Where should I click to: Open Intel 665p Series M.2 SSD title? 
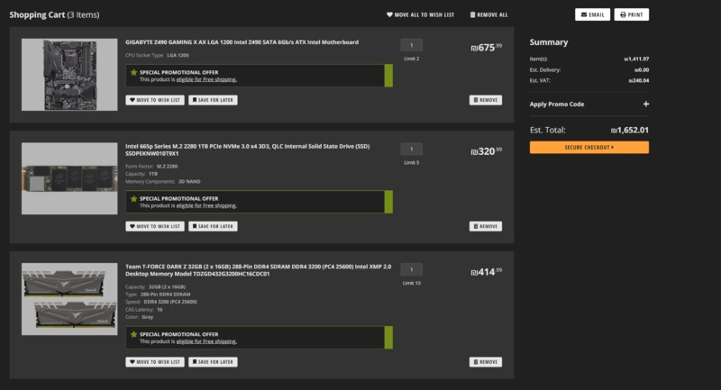pos(247,150)
